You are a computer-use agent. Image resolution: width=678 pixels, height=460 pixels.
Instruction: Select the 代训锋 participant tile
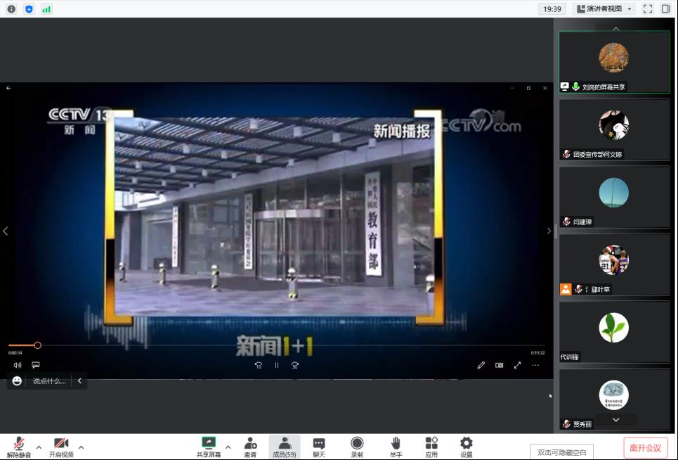point(614,332)
